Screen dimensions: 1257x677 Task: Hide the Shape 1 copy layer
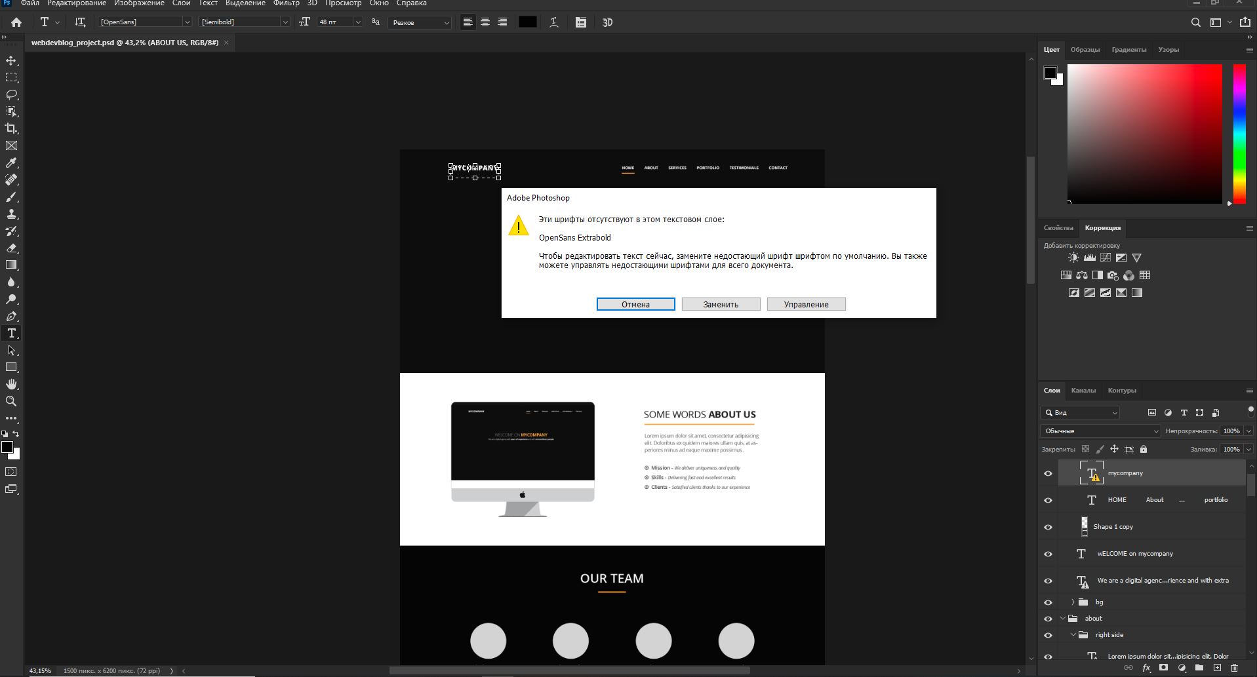1048,527
